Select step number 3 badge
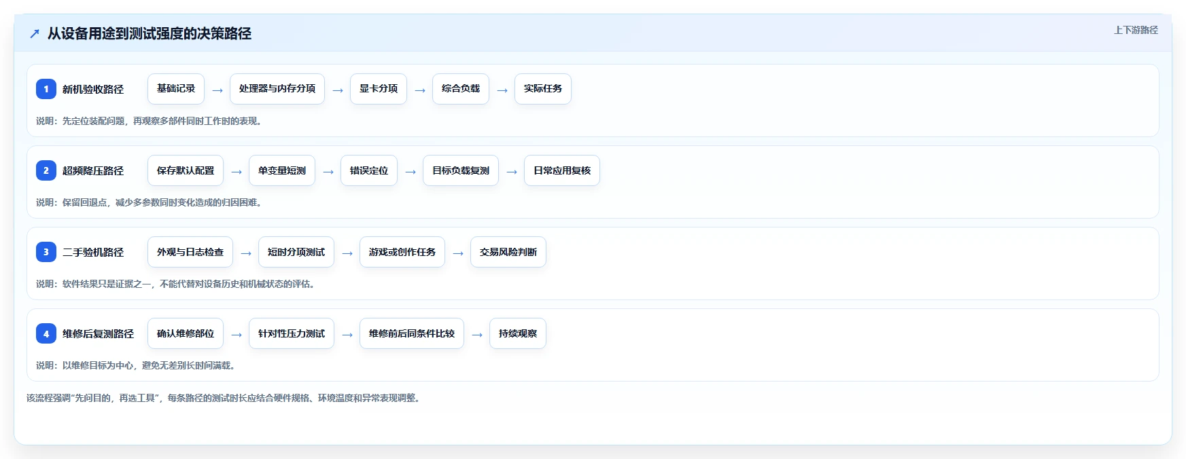Viewport: 1186px width, 459px height. point(46,252)
